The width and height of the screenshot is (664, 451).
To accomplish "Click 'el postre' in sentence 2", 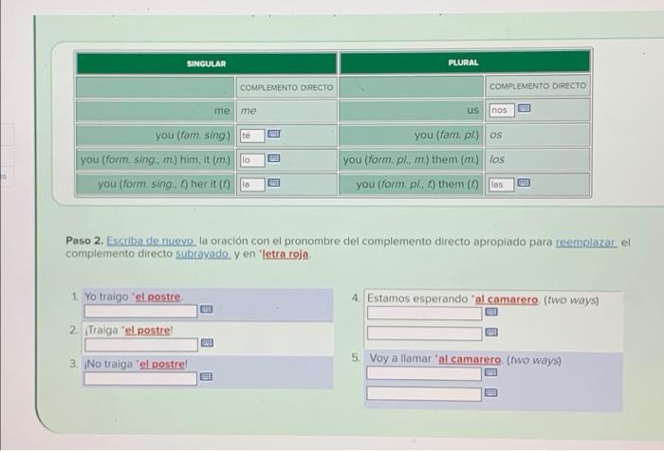I will coord(147,330).
